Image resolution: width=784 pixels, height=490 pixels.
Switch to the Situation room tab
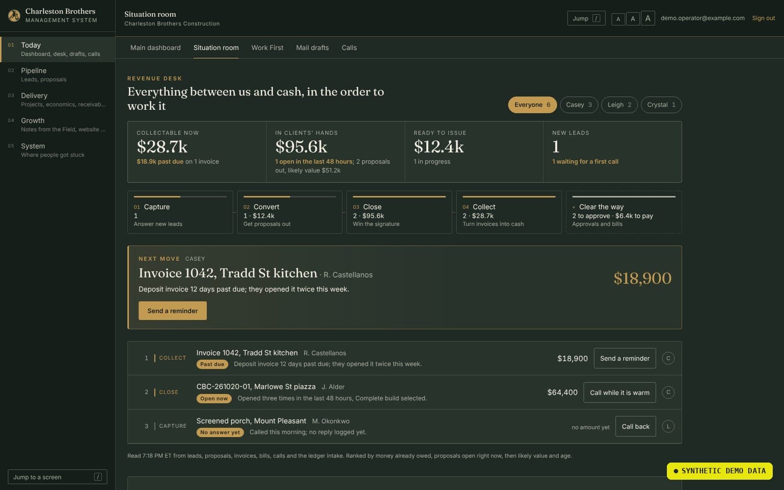(x=216, y=48)
